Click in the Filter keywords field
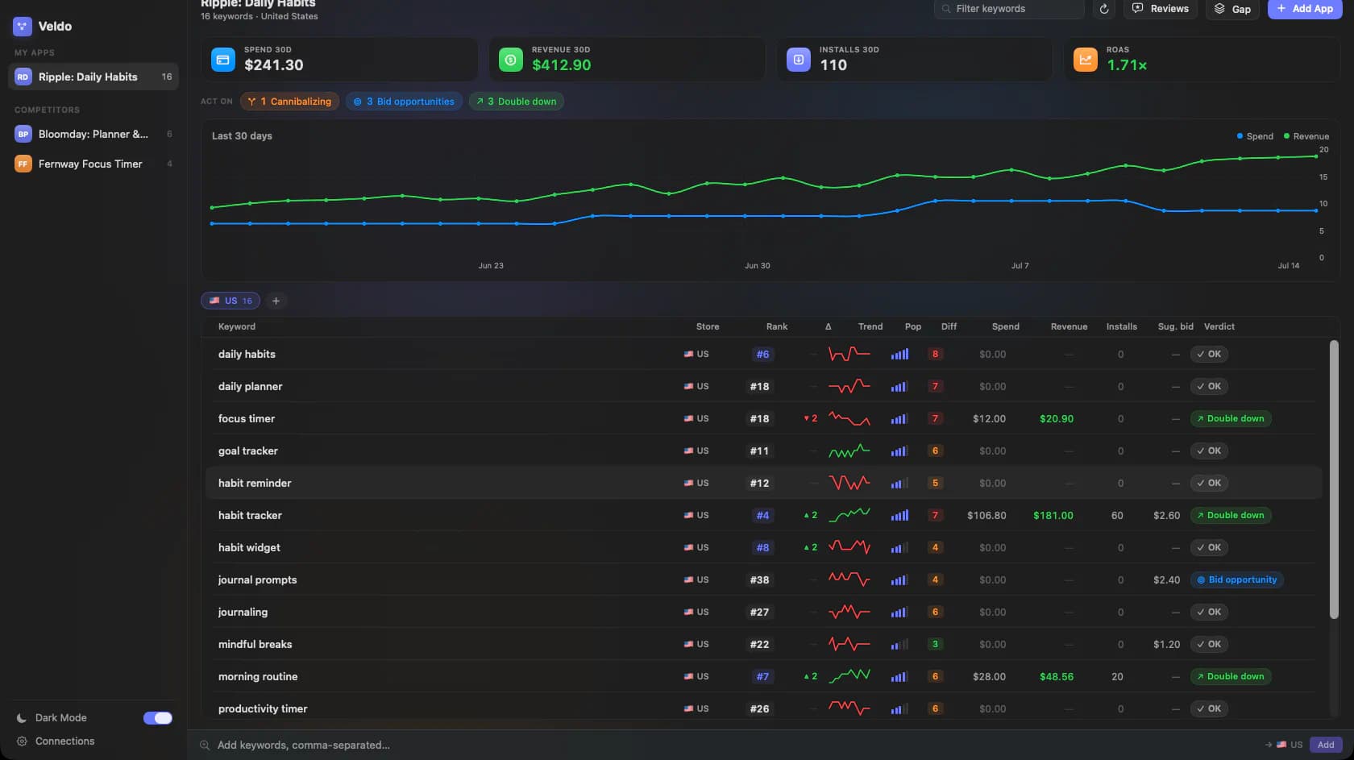Screen dimensions: 1354x760 pos(1009,9)
